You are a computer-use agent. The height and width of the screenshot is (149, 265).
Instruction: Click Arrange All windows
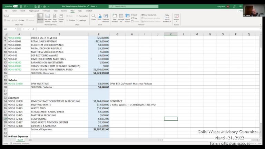[x=121, y=18]
